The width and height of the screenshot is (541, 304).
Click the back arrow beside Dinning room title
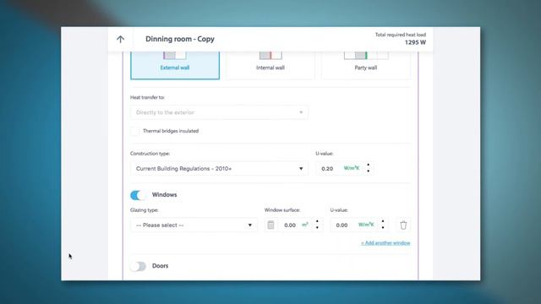click(x=120, y=39)
